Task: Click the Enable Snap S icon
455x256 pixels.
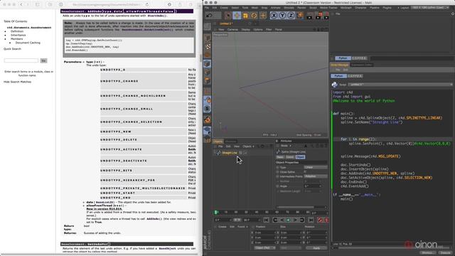Action: point(207,109)
